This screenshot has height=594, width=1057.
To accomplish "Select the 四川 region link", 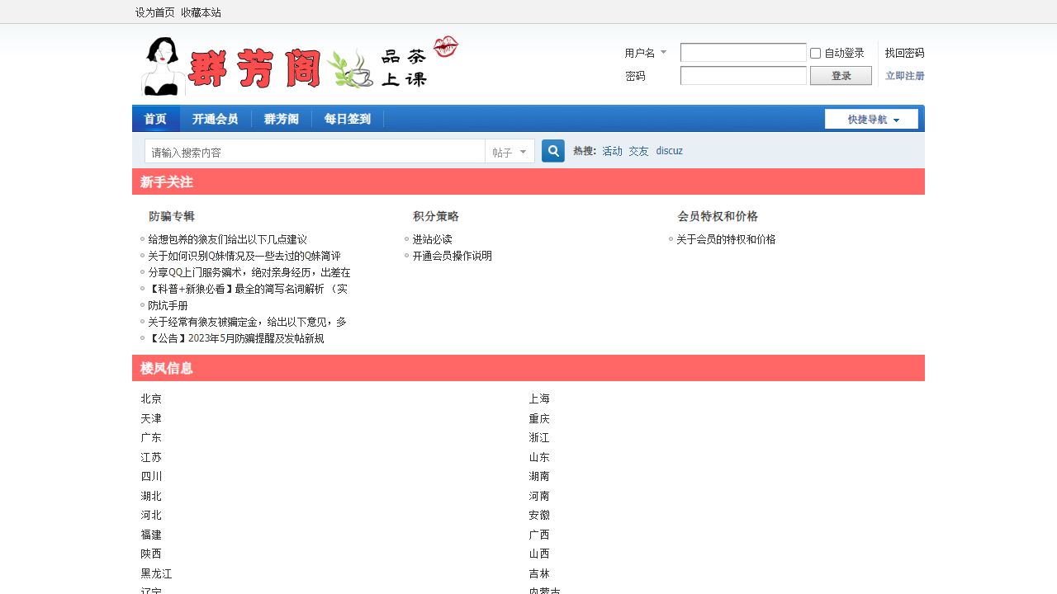I will [x=151, y=476].
